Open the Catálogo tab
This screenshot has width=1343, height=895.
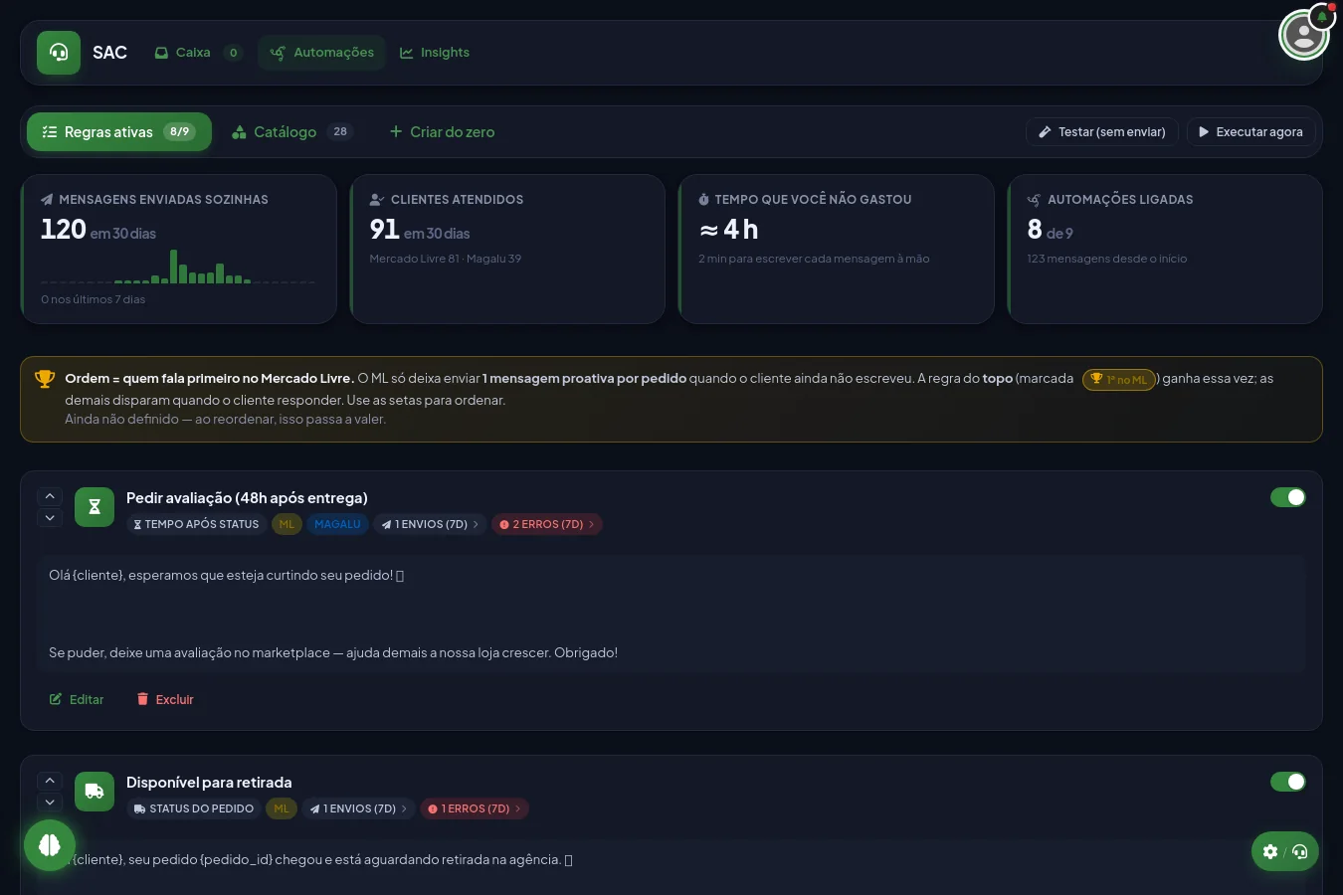292,132
